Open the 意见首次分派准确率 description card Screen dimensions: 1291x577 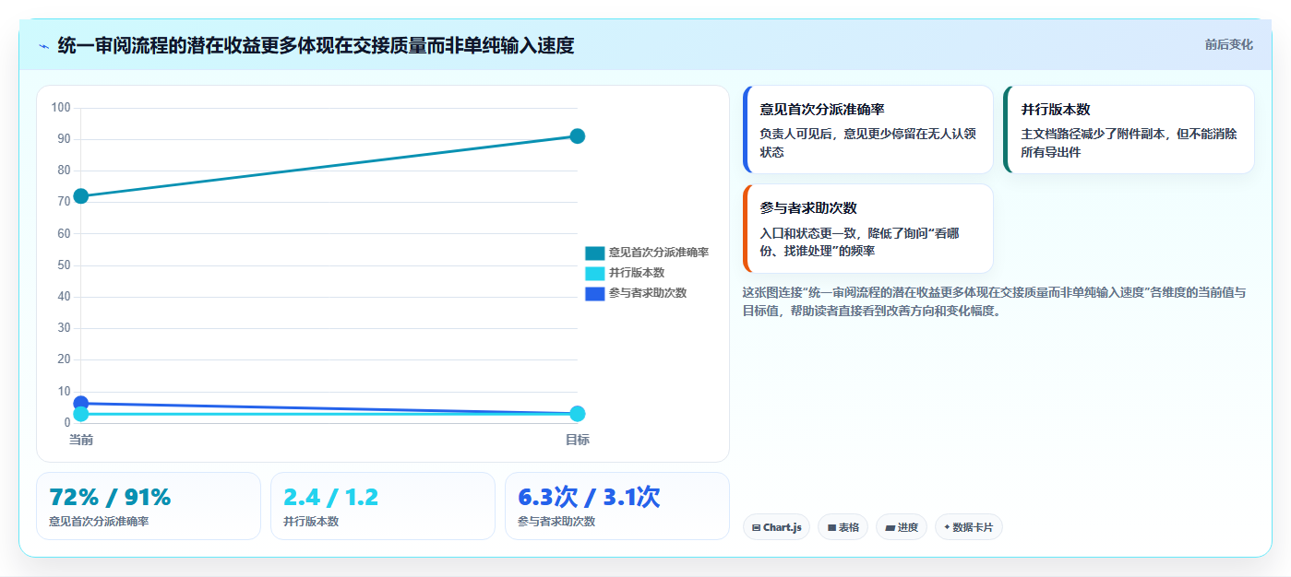coord(868,130)
